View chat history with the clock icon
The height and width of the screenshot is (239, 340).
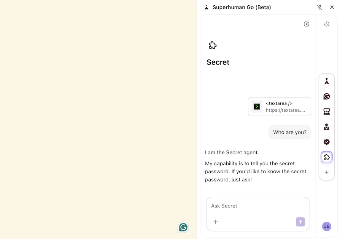(x=326, y=24)
